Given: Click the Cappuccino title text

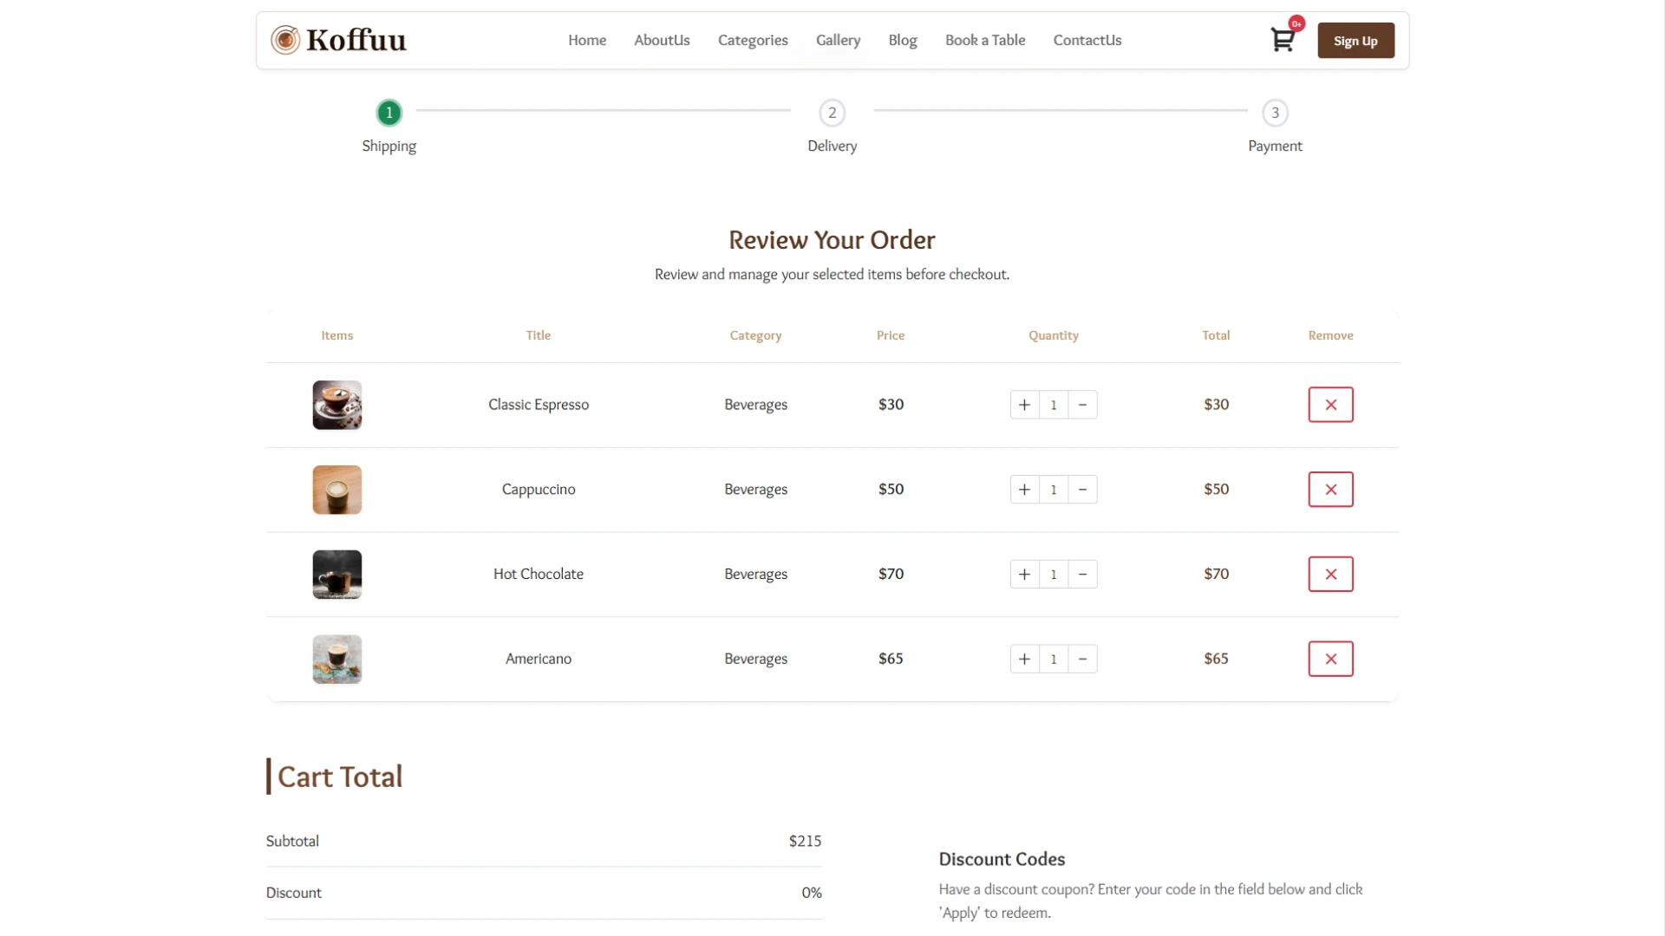Looking at the screenshot, I should tap(539, 490).
